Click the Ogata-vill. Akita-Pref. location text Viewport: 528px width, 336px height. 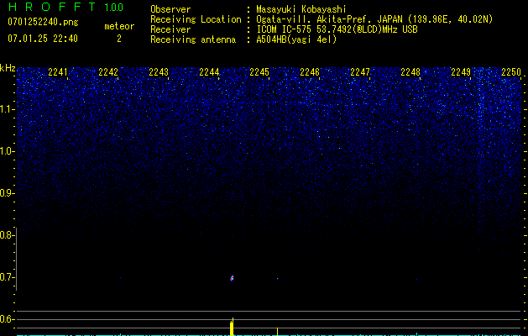tap(374, 19)
